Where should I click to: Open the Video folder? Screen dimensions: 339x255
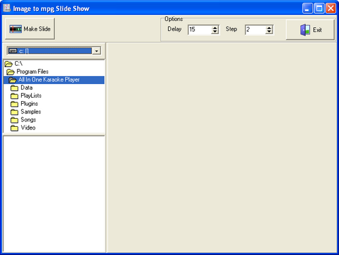tap(54, 127)
